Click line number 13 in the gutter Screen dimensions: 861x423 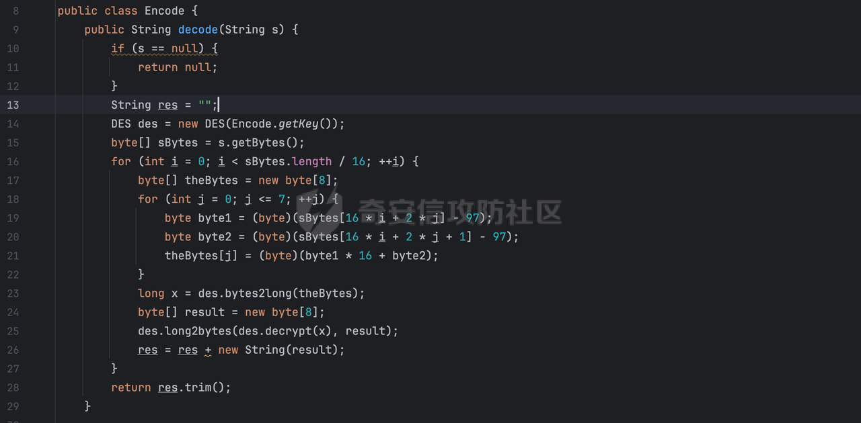point(13,105)
